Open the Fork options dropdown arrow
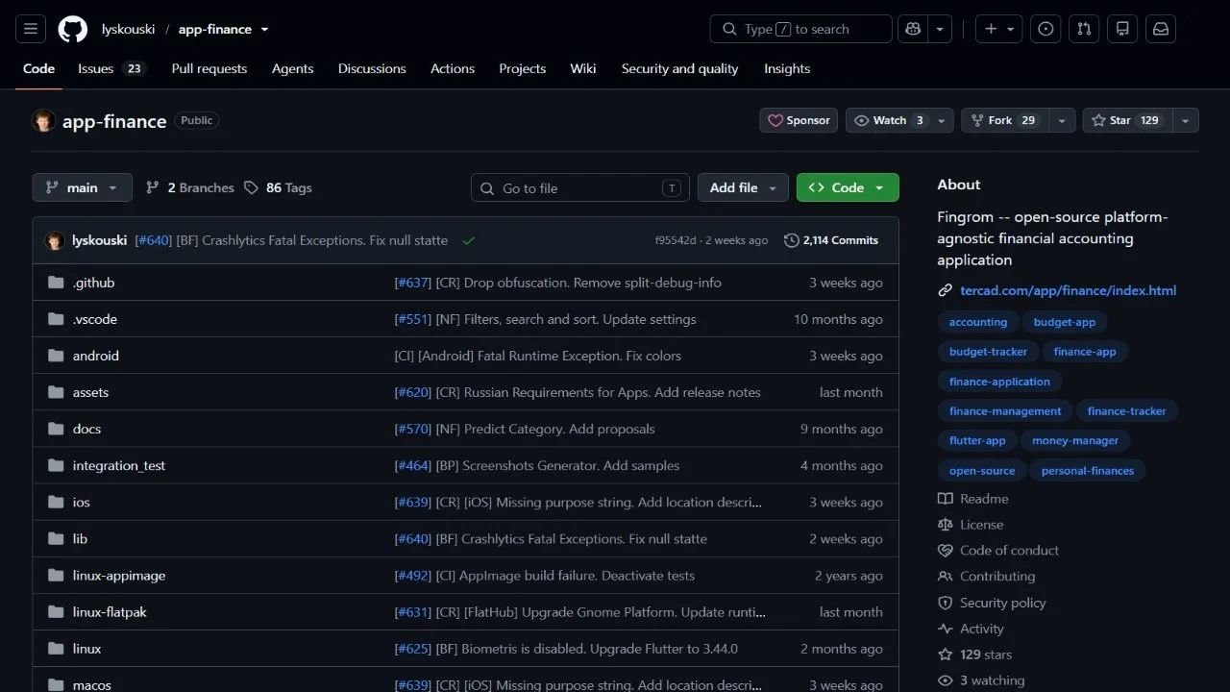This screenshot has width=1230, height=692. [x=1062, y=120]
